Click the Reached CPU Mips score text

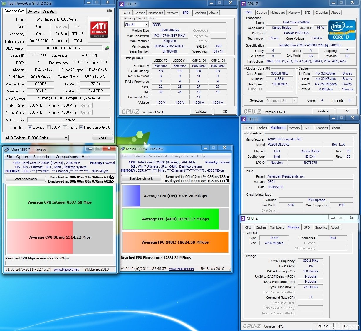point(37,258)
